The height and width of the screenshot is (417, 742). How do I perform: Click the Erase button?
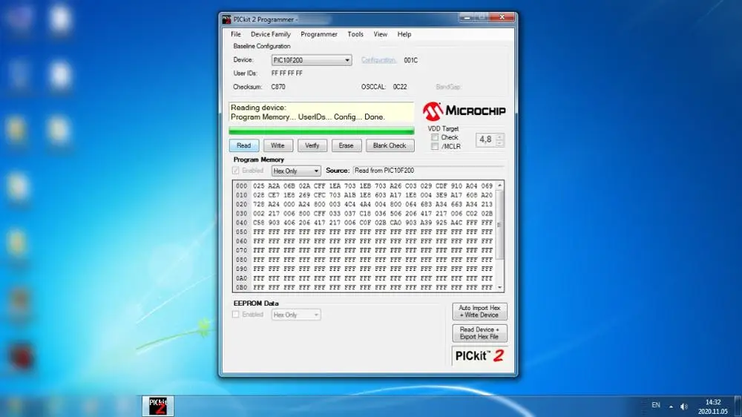pyautogui.click(x=346, y=145)
